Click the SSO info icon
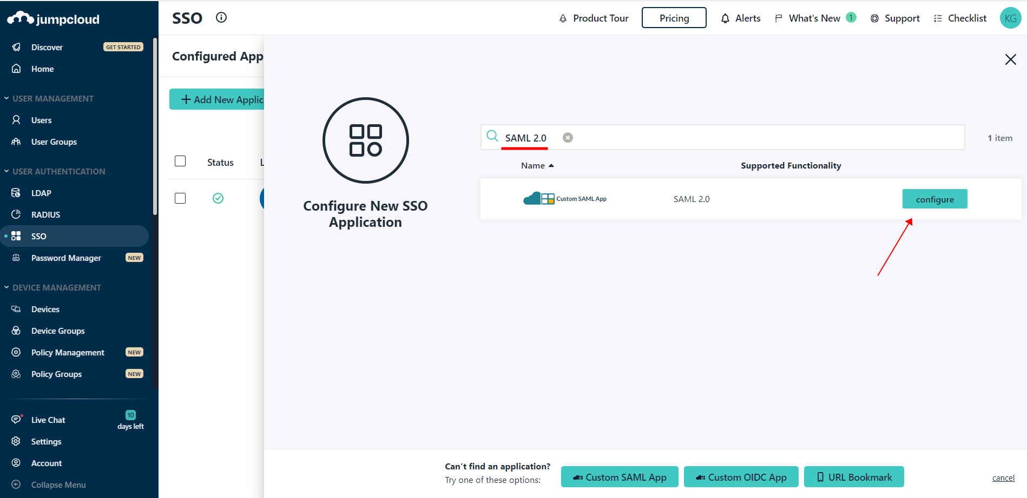The image size is (1027, 498). [221, 17]
